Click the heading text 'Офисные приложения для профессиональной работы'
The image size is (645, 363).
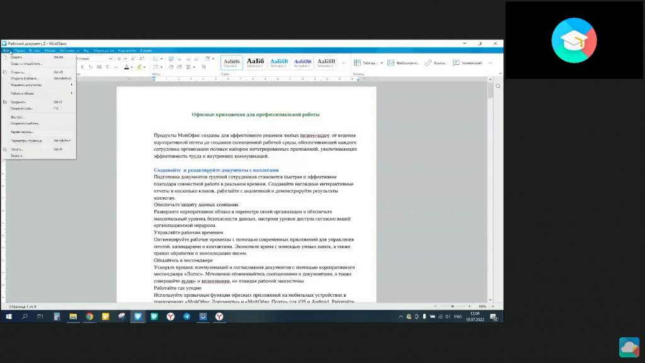pos(256,115)
